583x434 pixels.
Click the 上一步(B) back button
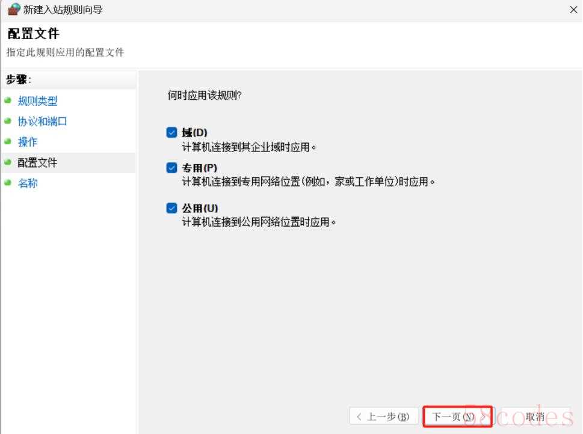pos(384,417)
